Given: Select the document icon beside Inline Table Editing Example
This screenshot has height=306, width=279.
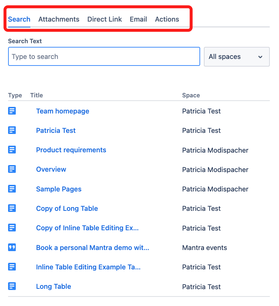Looking at the screenshot, I should tap(12, 267).
